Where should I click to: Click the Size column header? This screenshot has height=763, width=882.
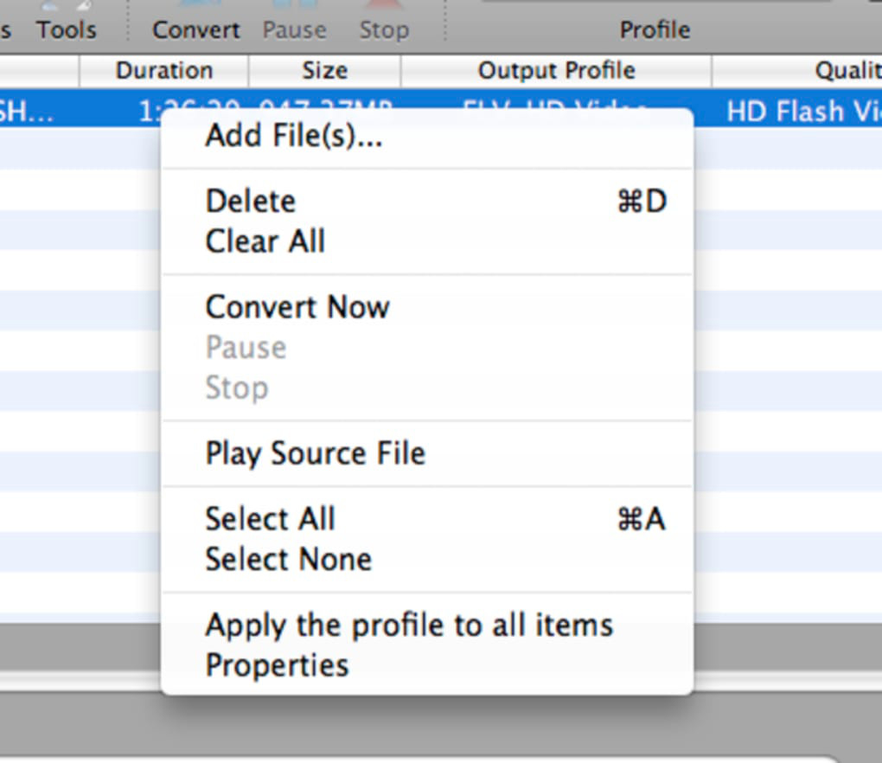(x=324, y=71)
